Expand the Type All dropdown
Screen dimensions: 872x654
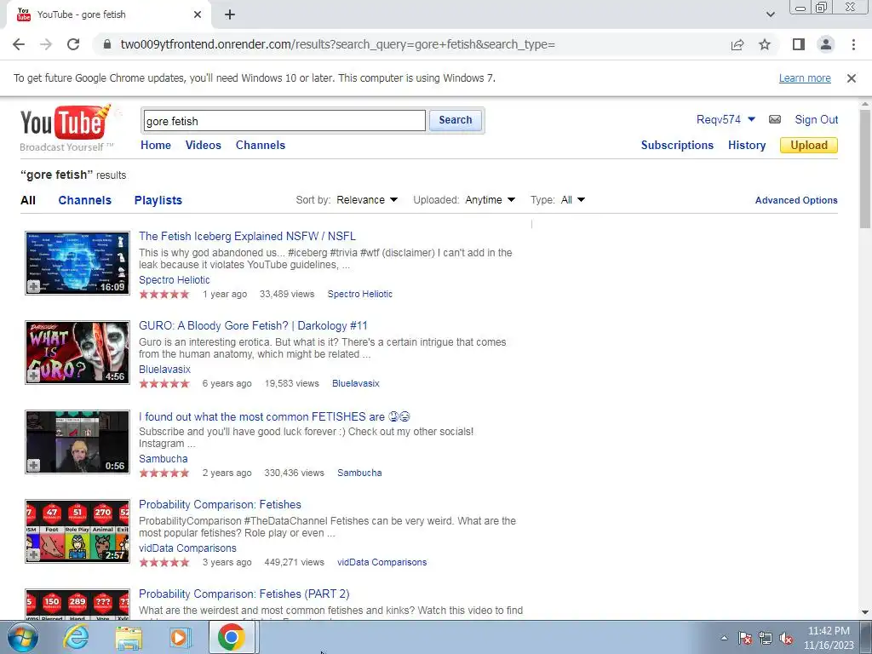[x=573, y=199]
